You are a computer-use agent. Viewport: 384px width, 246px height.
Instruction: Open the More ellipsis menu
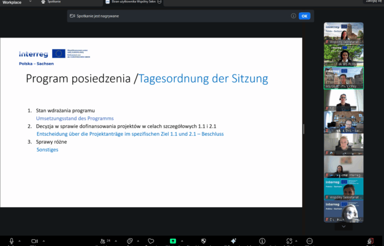309,241
